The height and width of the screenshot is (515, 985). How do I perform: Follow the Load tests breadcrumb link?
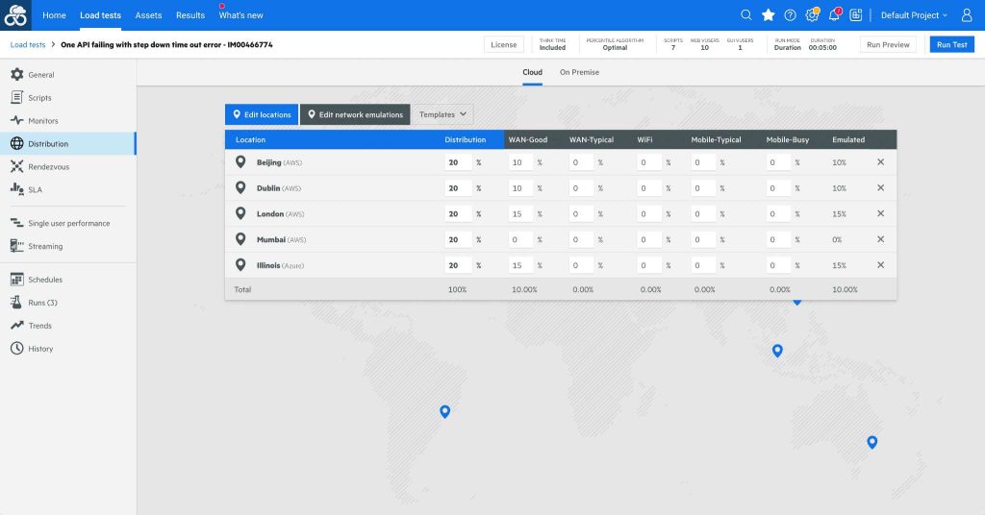(x=28, y=44)
